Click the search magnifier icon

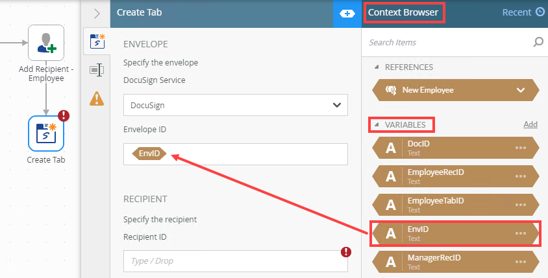(x=538, y=43)
